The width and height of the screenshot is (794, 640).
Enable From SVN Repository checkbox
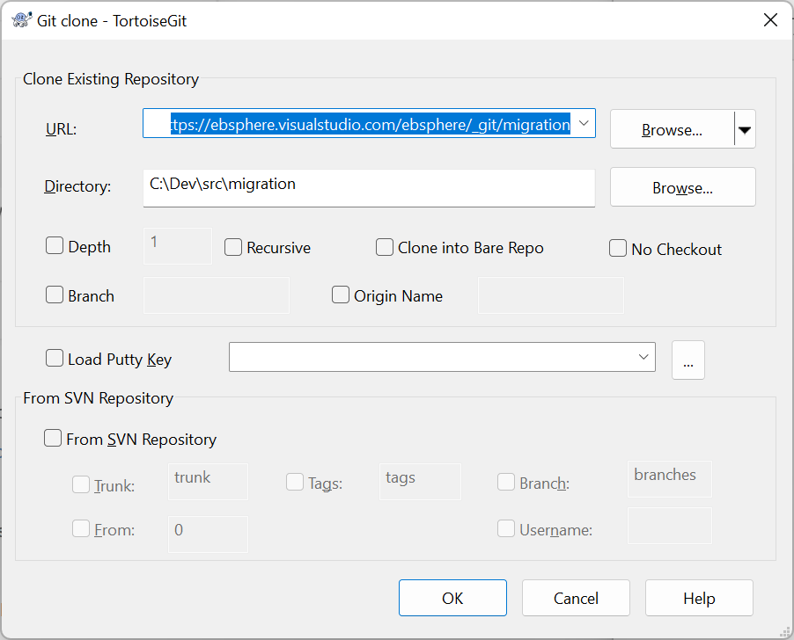coord(53,438)
